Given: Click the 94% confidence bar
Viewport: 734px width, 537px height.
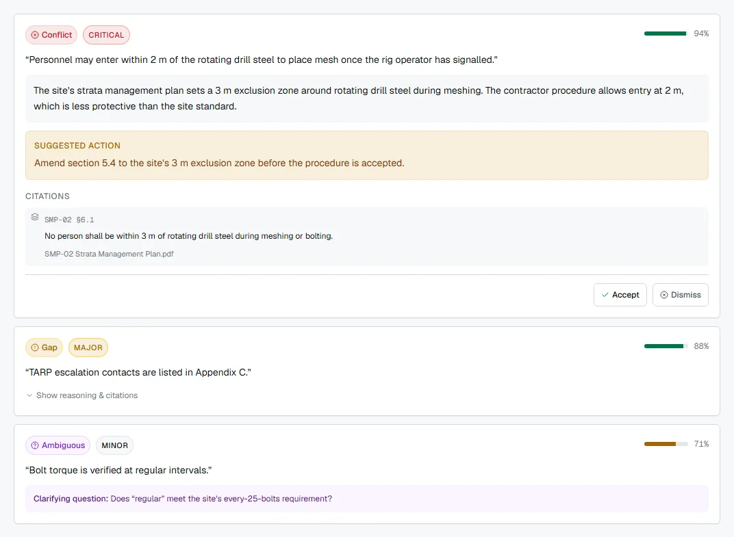Looking at the screenshot, I should coord(666,34).
